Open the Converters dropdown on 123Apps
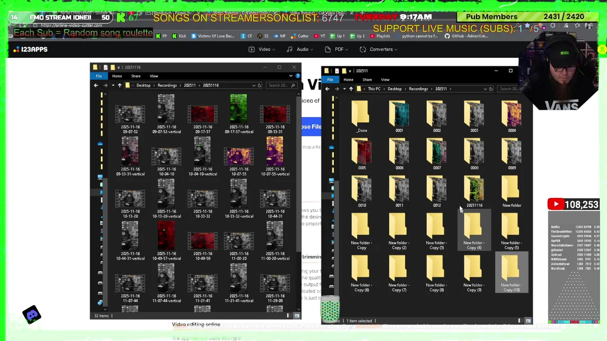 pos(378,49)
